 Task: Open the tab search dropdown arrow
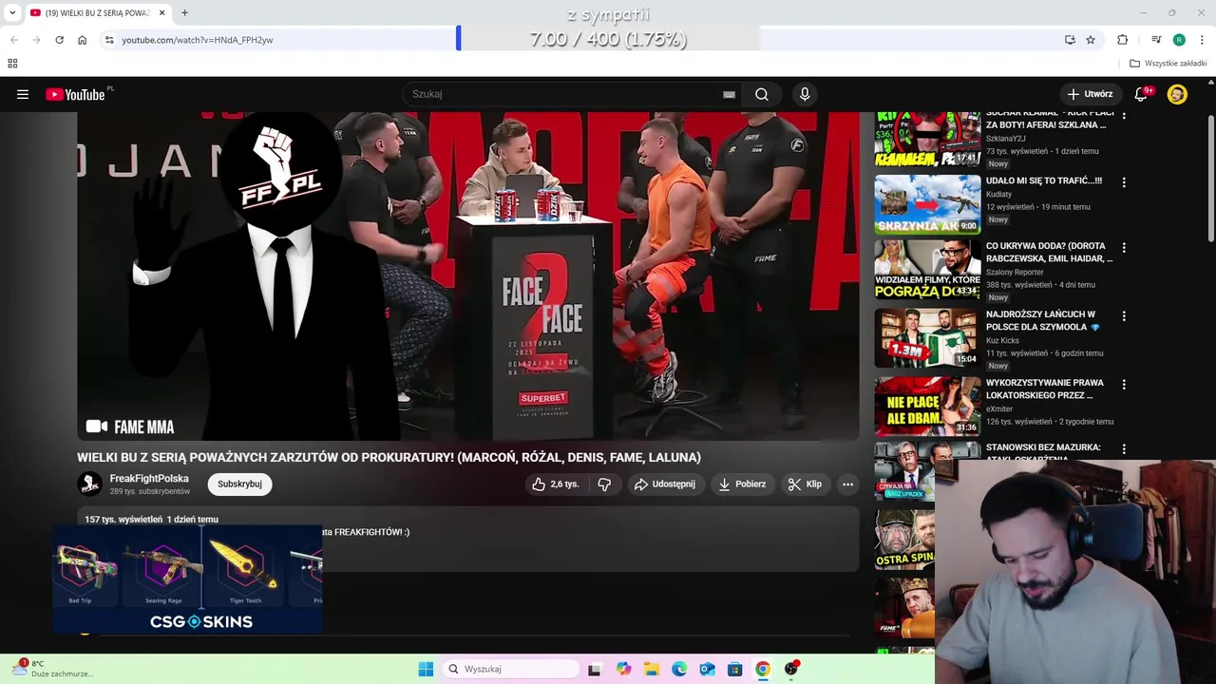tap(12, 13)
